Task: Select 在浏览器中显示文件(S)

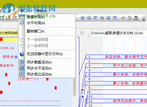Action: coord(47,54)
